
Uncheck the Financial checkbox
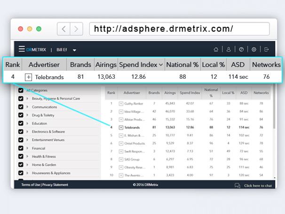point(21,148)
